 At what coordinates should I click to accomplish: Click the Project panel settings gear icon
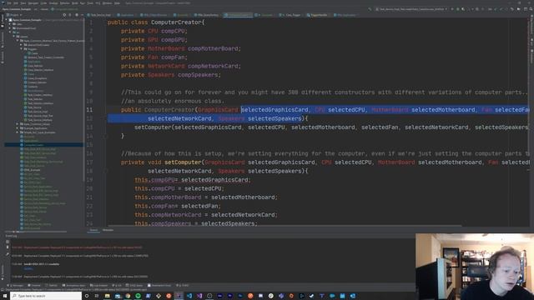[76, 15]
